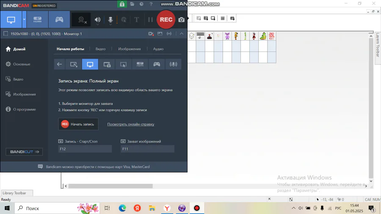Switch to the Аудио tab

click(x=158, y=49)
